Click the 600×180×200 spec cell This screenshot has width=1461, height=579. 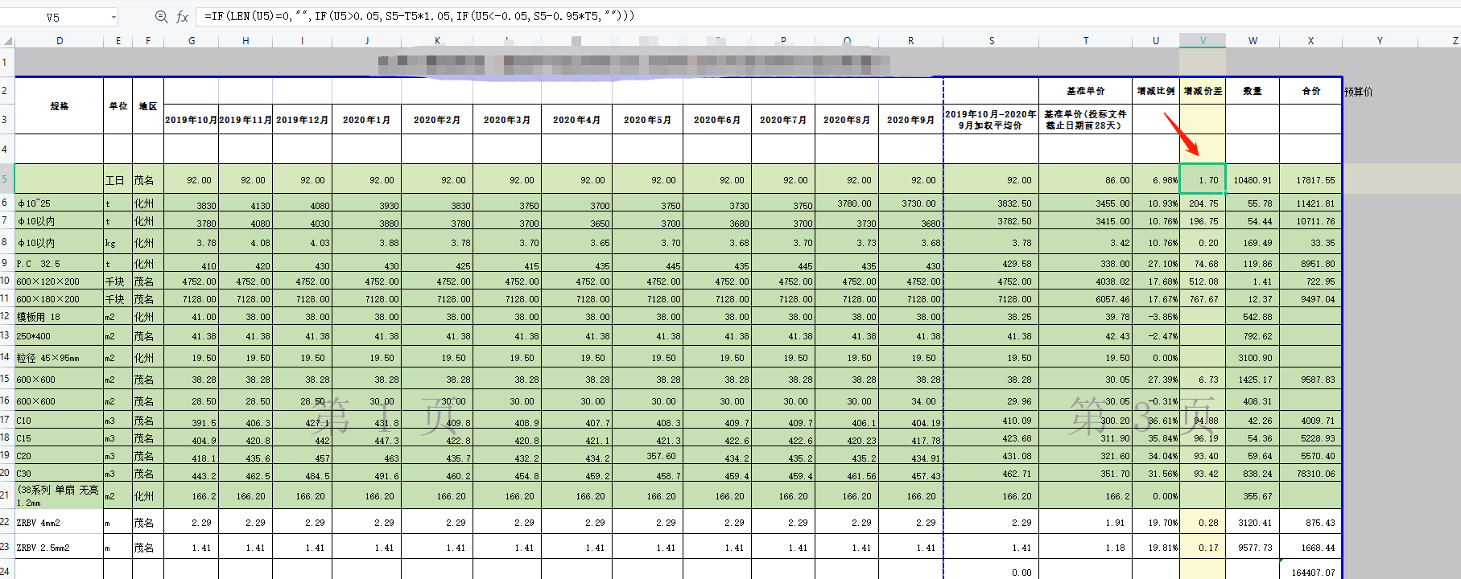point(60,299)
